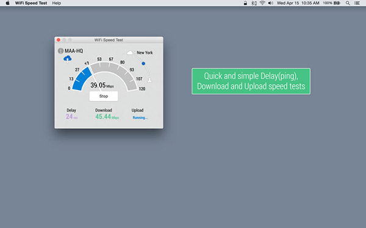Click the info icon beside MAA-HQ

(x=60, y=50)
